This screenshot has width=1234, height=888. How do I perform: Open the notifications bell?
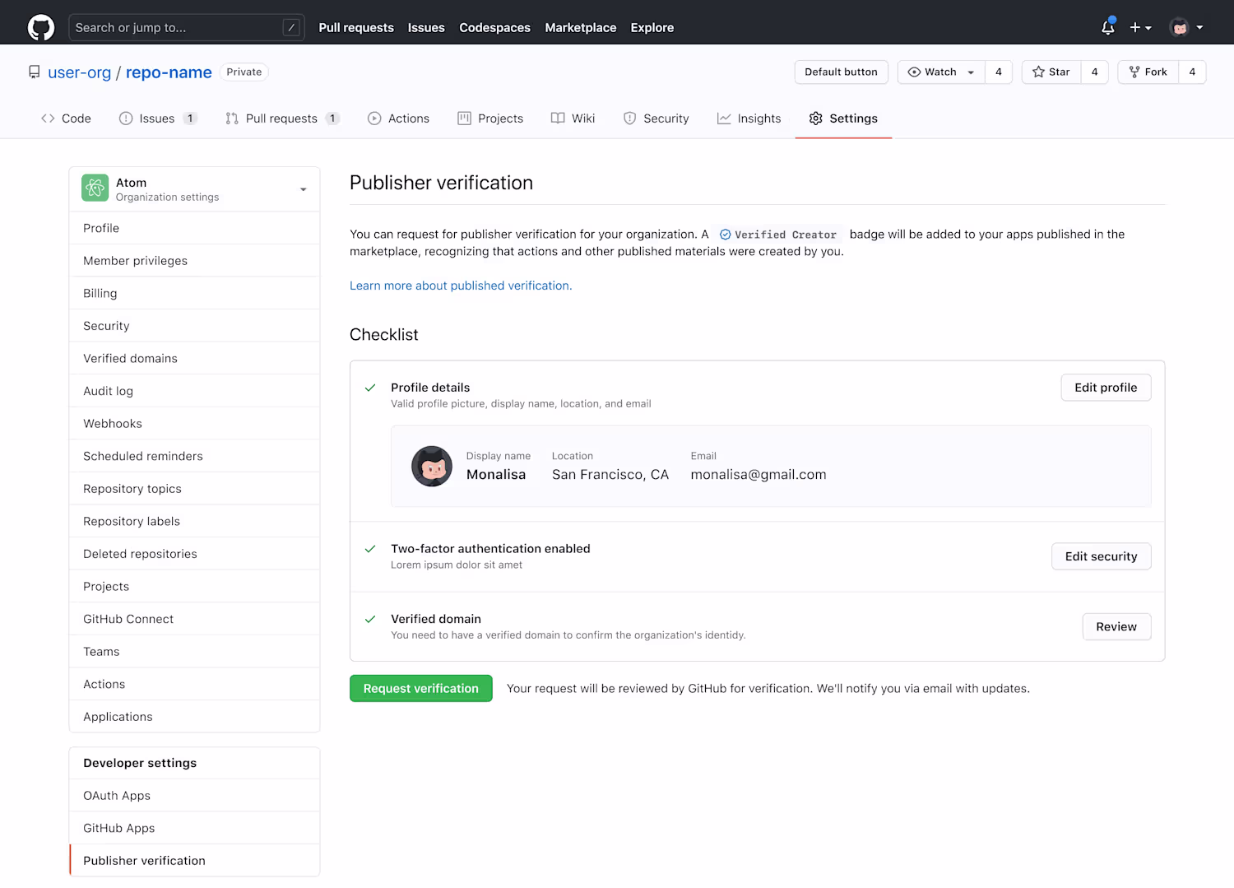click(x=1107, y=27)
